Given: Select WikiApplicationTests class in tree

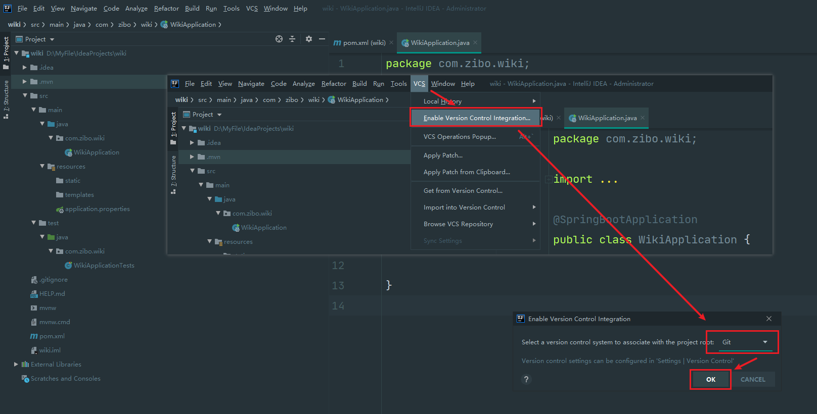Looking at the screenshot, I should 100,265.
